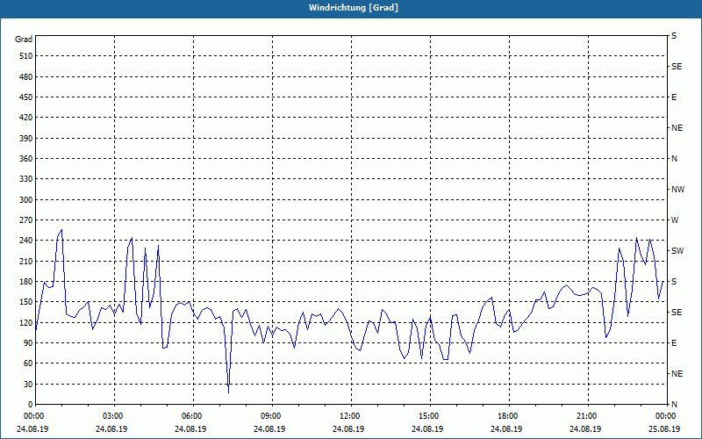Screen dimensions: 702x439
Task: Click the Grad unit label above the y-axis
Action: (x=24, y=40)
